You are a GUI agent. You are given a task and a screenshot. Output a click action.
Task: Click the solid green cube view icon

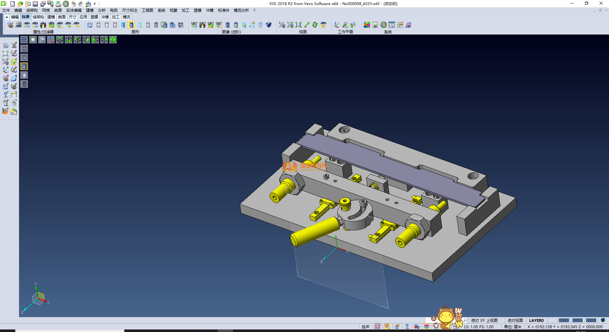coord(113,40)
